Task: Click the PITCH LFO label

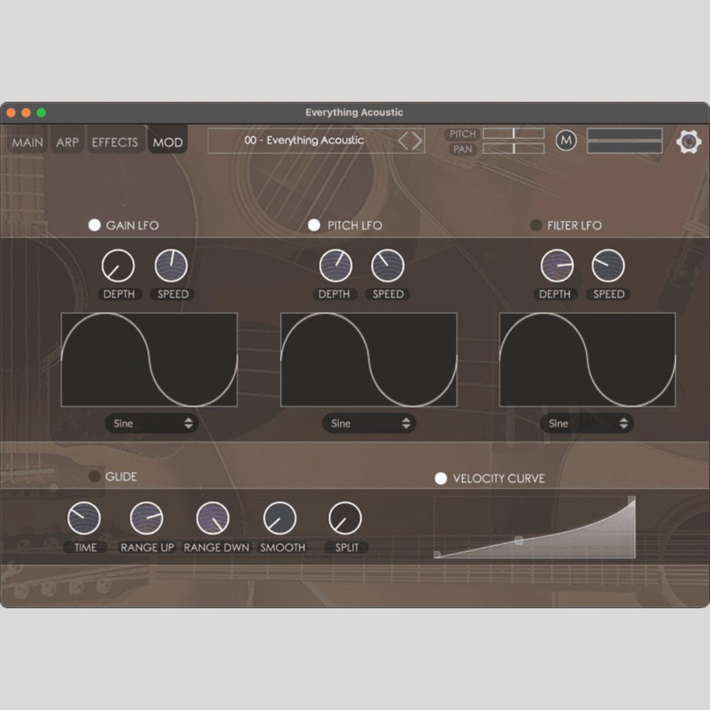Action: tap(355, 225)
